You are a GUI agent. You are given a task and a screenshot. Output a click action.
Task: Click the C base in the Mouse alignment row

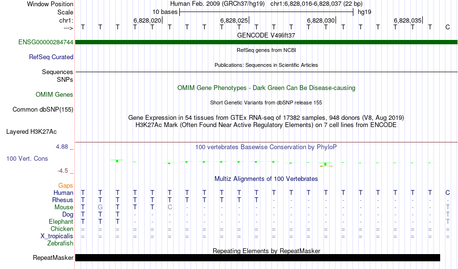click(170, 207)
